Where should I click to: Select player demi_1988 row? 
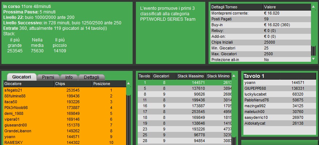coord(65,113)
